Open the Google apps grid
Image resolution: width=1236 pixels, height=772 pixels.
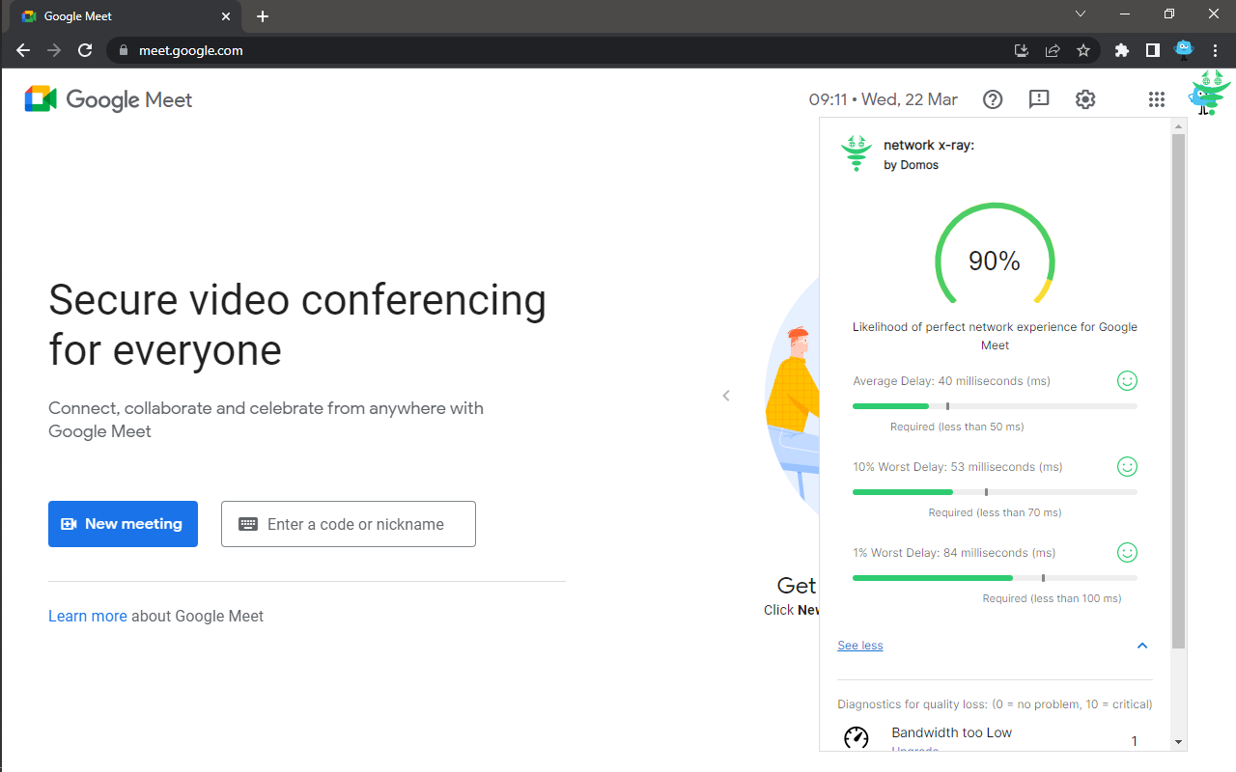pos(1157,99)
